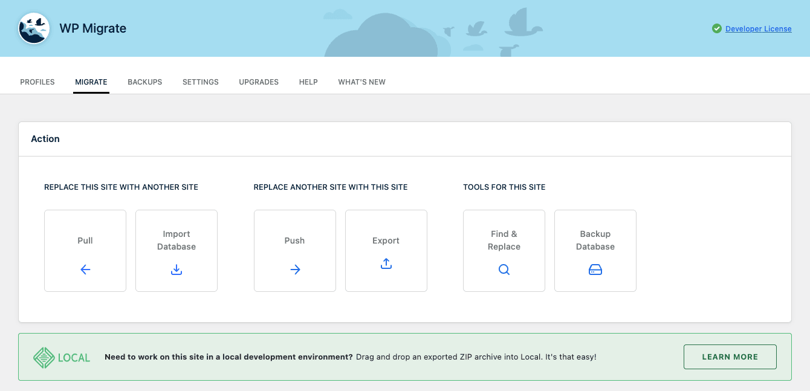Click 'Replace another site with this site' heading
The image size is (810, 391).
pyautogui.click(x=331, y=187)
